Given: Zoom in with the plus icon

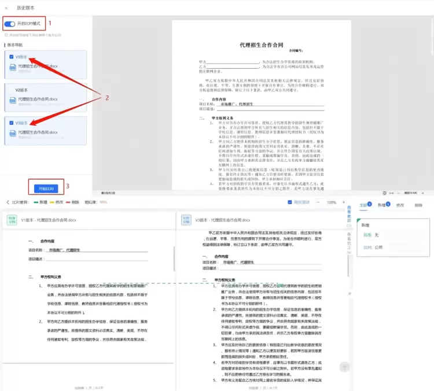Looking at the screenshot, I should tap(345, 202).
